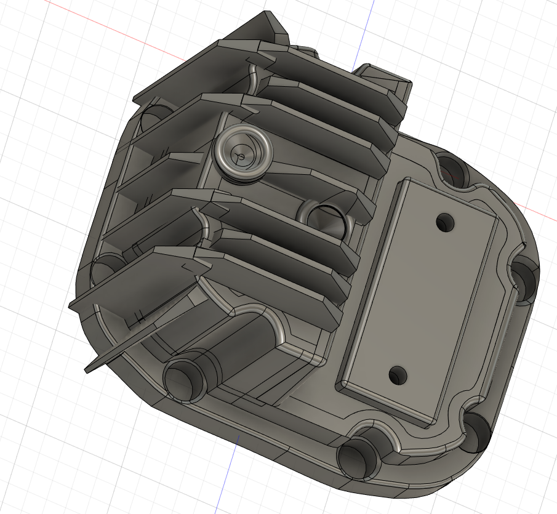Select the upper small hole on rectangular plate
557x514 pixels.
coord(445,222)
